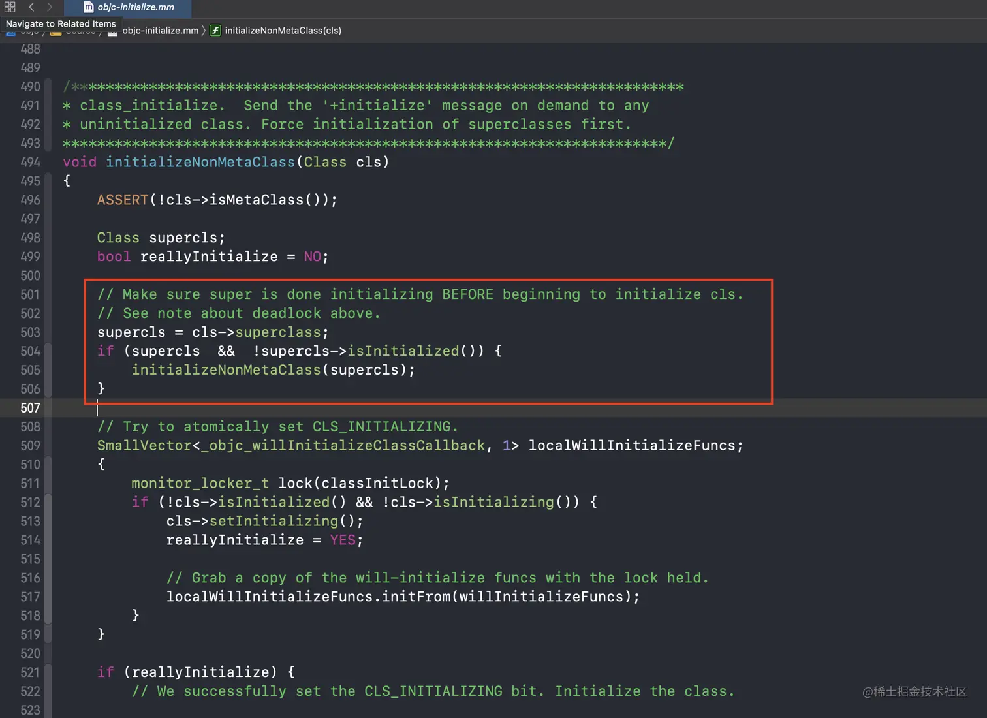Click '_objc_willInitializeClassCallback' on line 509
Viewport: 987px width, 718px height.
343,446
